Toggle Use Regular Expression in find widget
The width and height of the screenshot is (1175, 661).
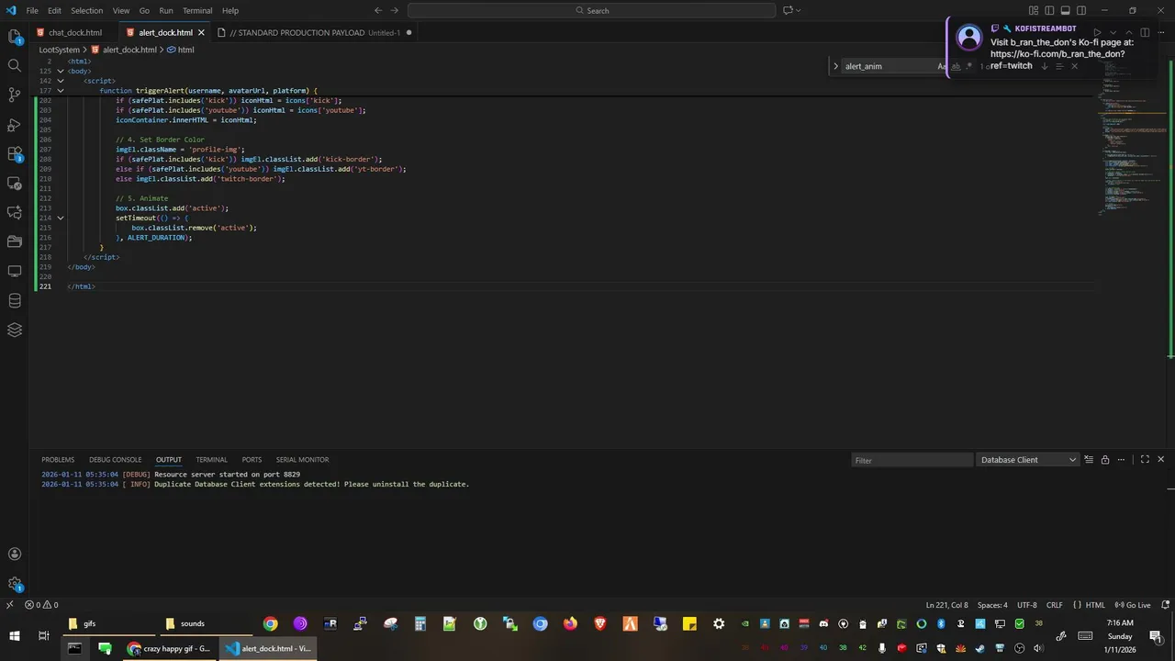tap(968, 66)
